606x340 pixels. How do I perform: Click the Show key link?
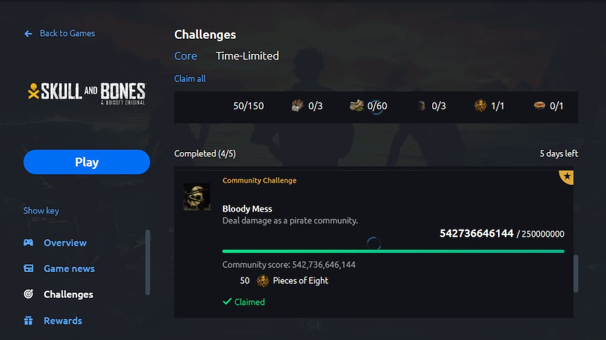tap(41, 211)
